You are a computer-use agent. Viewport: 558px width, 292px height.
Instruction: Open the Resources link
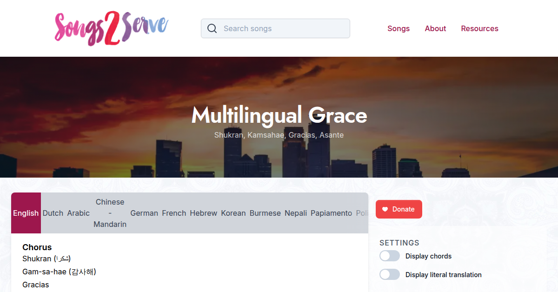[x=479, y=28]
